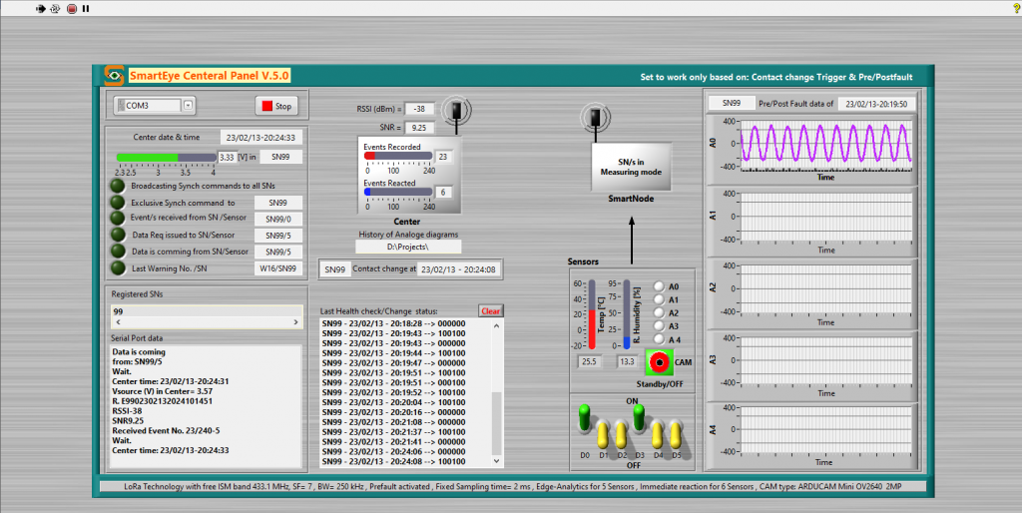1022x513 pixels.
Task: Toggle the D1 switch
Action: 603,434
